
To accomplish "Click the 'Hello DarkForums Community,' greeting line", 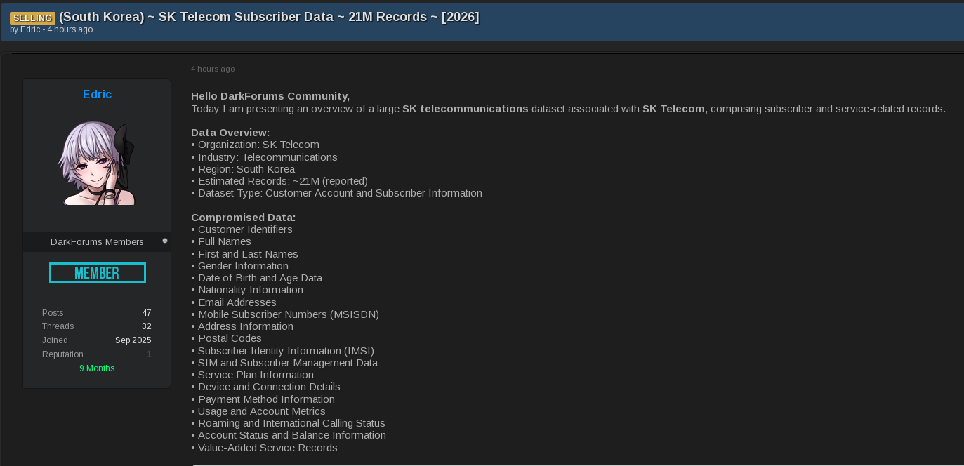I will (x=270, y=96).
